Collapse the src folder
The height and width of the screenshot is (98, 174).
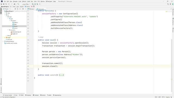pyautogui.click(x=5, y=15)
